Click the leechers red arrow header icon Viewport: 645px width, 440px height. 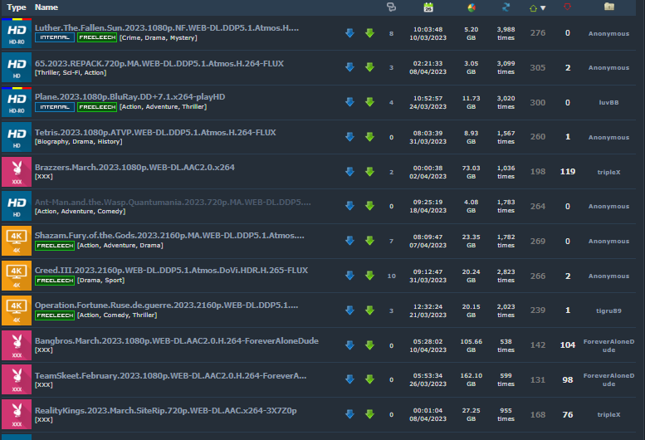[567, 7]
